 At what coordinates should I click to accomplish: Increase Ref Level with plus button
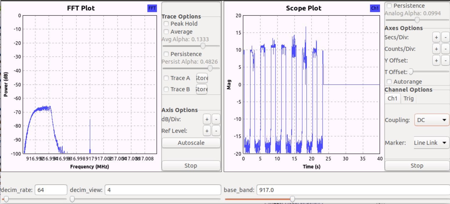[207, 131]
